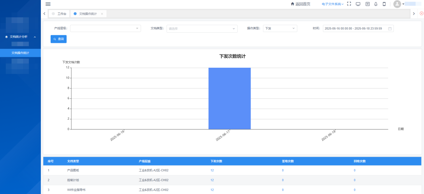
Task: Open the 回收次数 value 0 for 产品图纸
Action: [355, 170]
